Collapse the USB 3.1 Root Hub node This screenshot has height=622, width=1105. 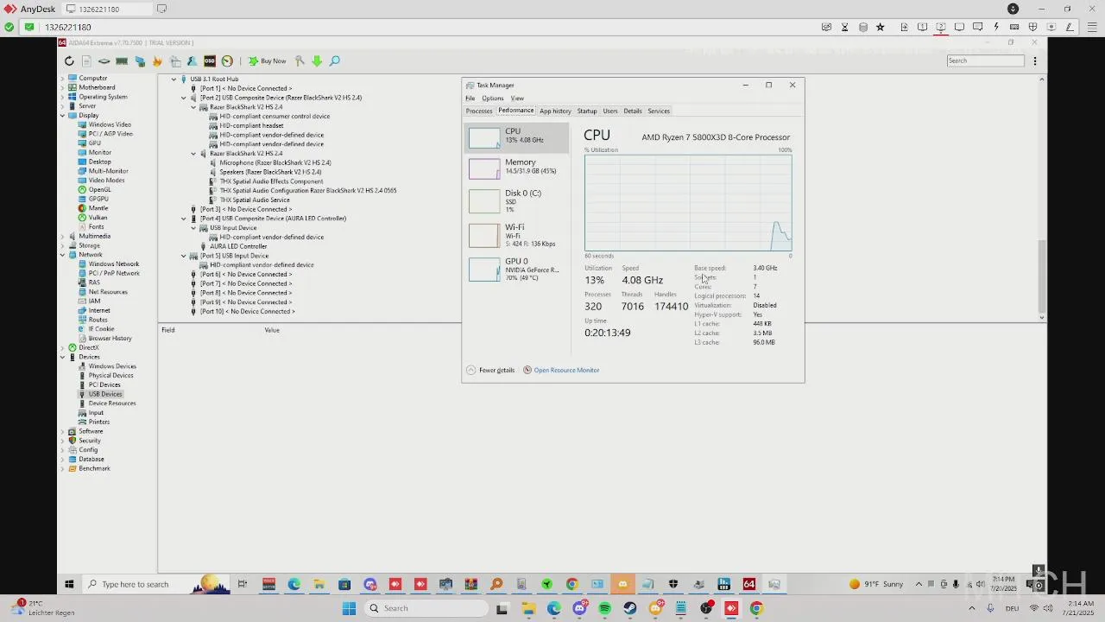(x=174, y=79)
